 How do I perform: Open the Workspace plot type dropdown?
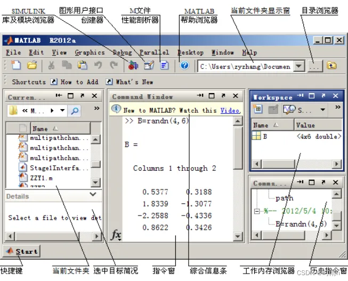(x=323, y=110)
